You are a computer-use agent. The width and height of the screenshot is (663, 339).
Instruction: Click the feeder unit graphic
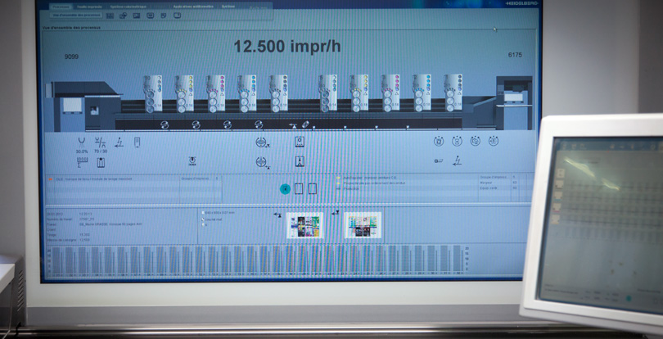tap(83, 106)
